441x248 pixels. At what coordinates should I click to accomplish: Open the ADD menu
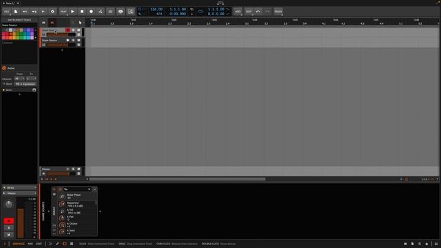(x=238, y=12)
